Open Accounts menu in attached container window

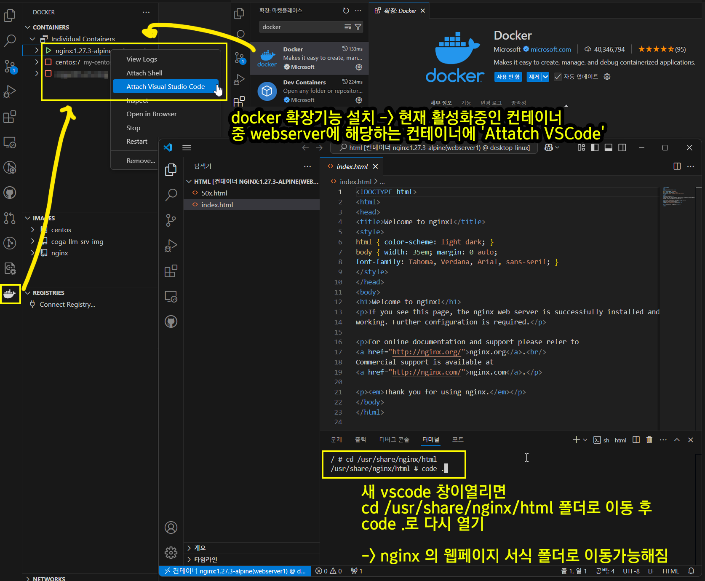171,527
